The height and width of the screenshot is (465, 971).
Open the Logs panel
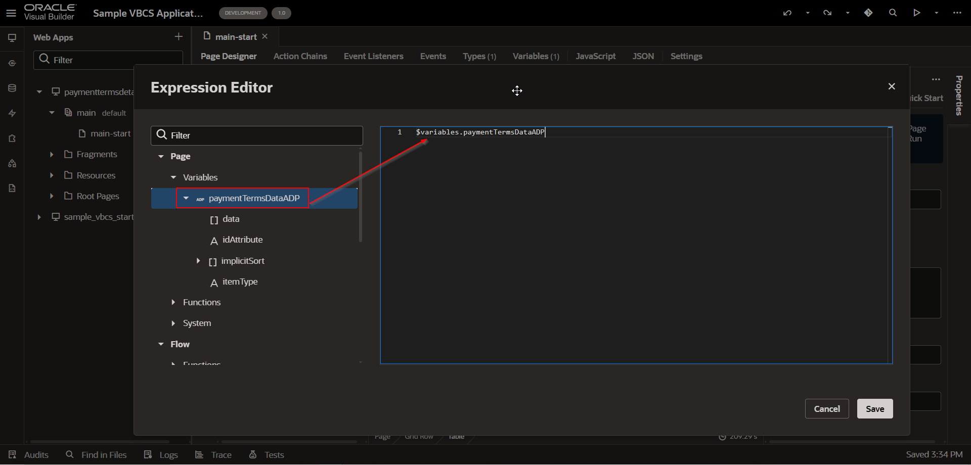pyautogui.click(x=161, y=455)
